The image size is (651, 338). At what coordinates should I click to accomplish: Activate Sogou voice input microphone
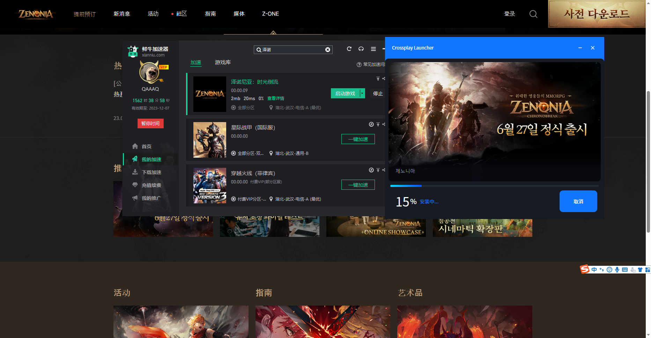pos(617,270)
